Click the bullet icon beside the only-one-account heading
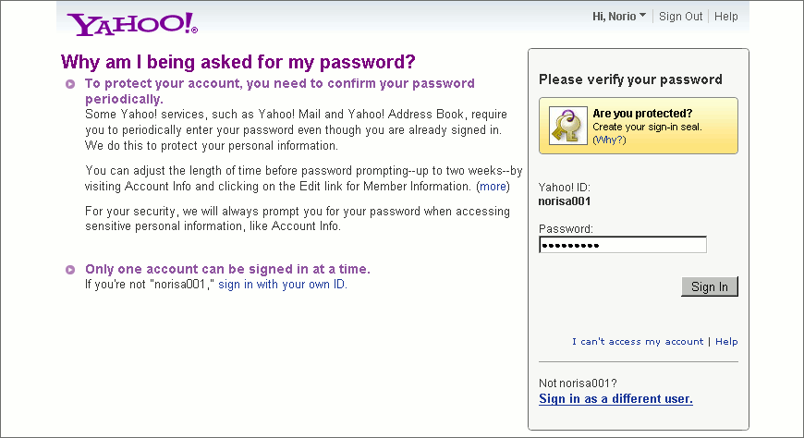The width and height of the screenshot is (804, 438). [70, 270]
